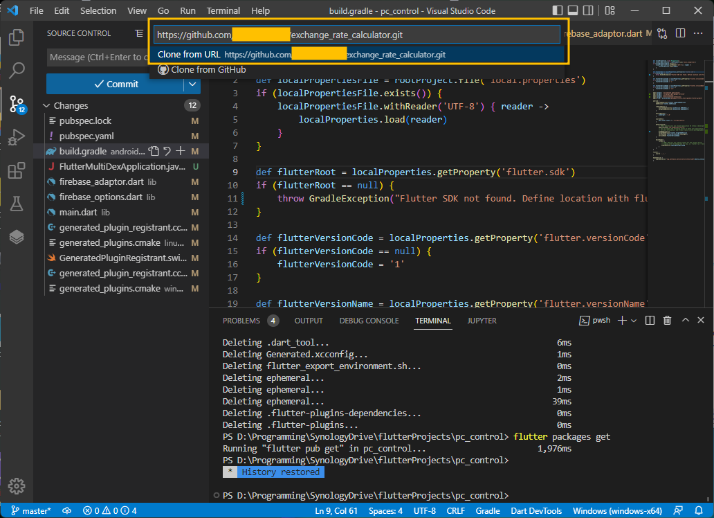
Task: Open Source Control view with 12 badge
Action: click(x=17, y=104)
